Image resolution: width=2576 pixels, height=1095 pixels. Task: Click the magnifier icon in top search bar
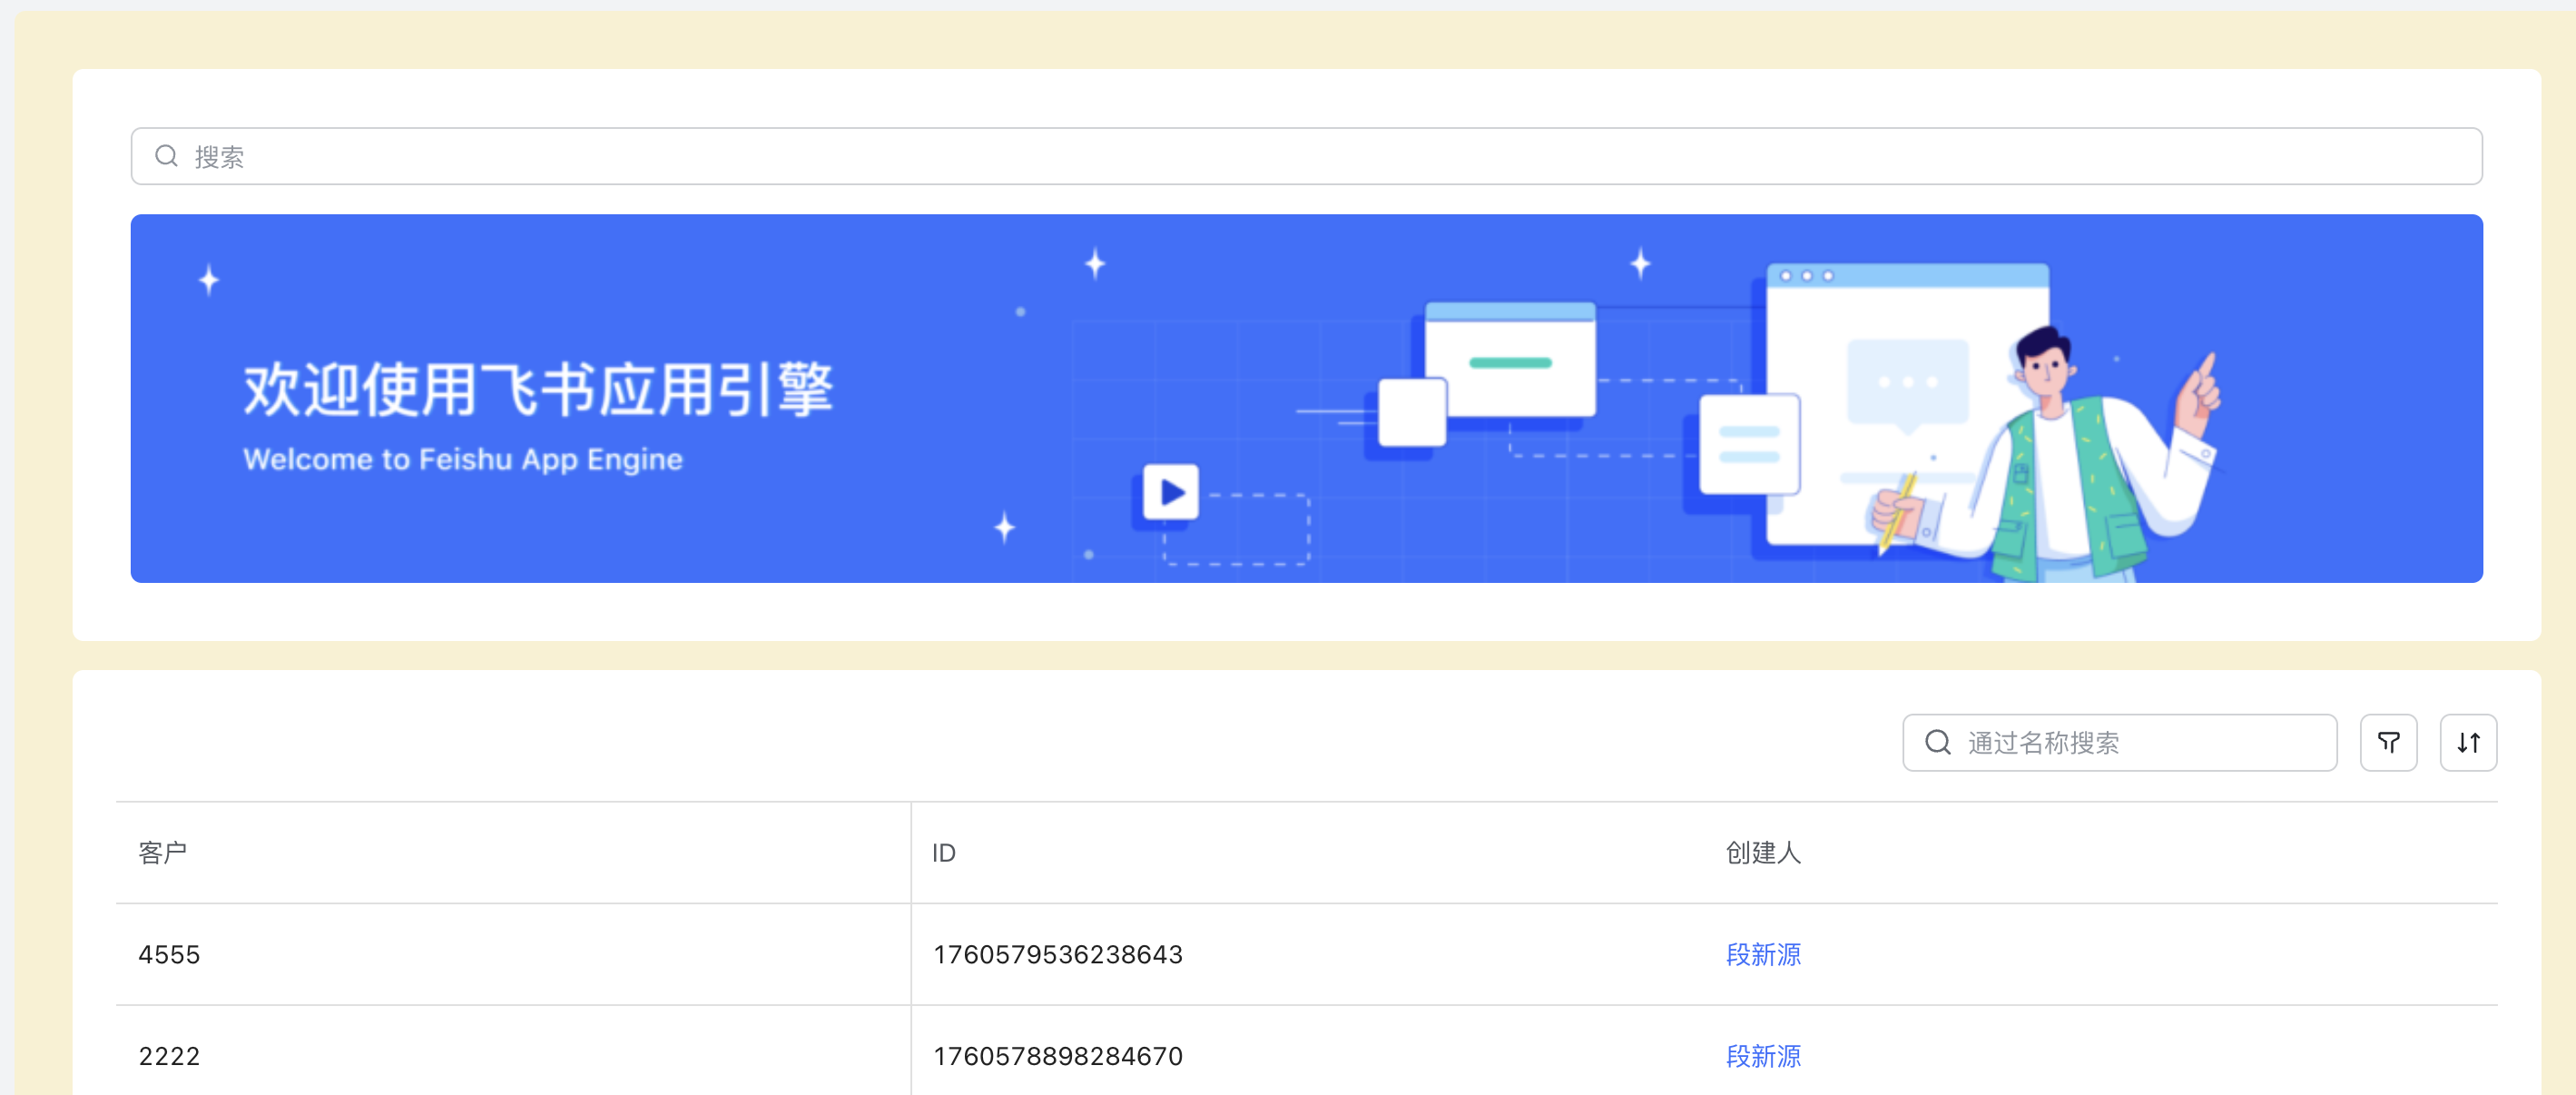point(166,156)
